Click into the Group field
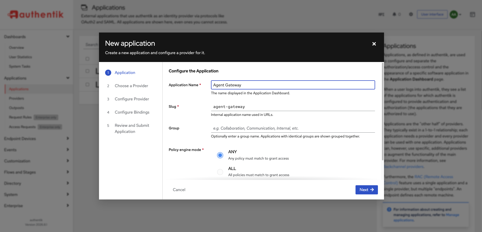This screenshot has height=232, width=482. coord(293,128)
